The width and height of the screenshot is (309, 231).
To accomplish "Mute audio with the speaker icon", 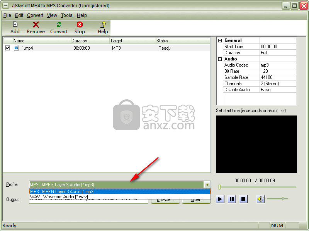I will [x=261, y=199].
